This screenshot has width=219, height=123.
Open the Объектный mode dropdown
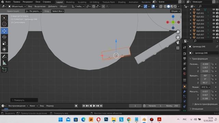coord(17,6)
